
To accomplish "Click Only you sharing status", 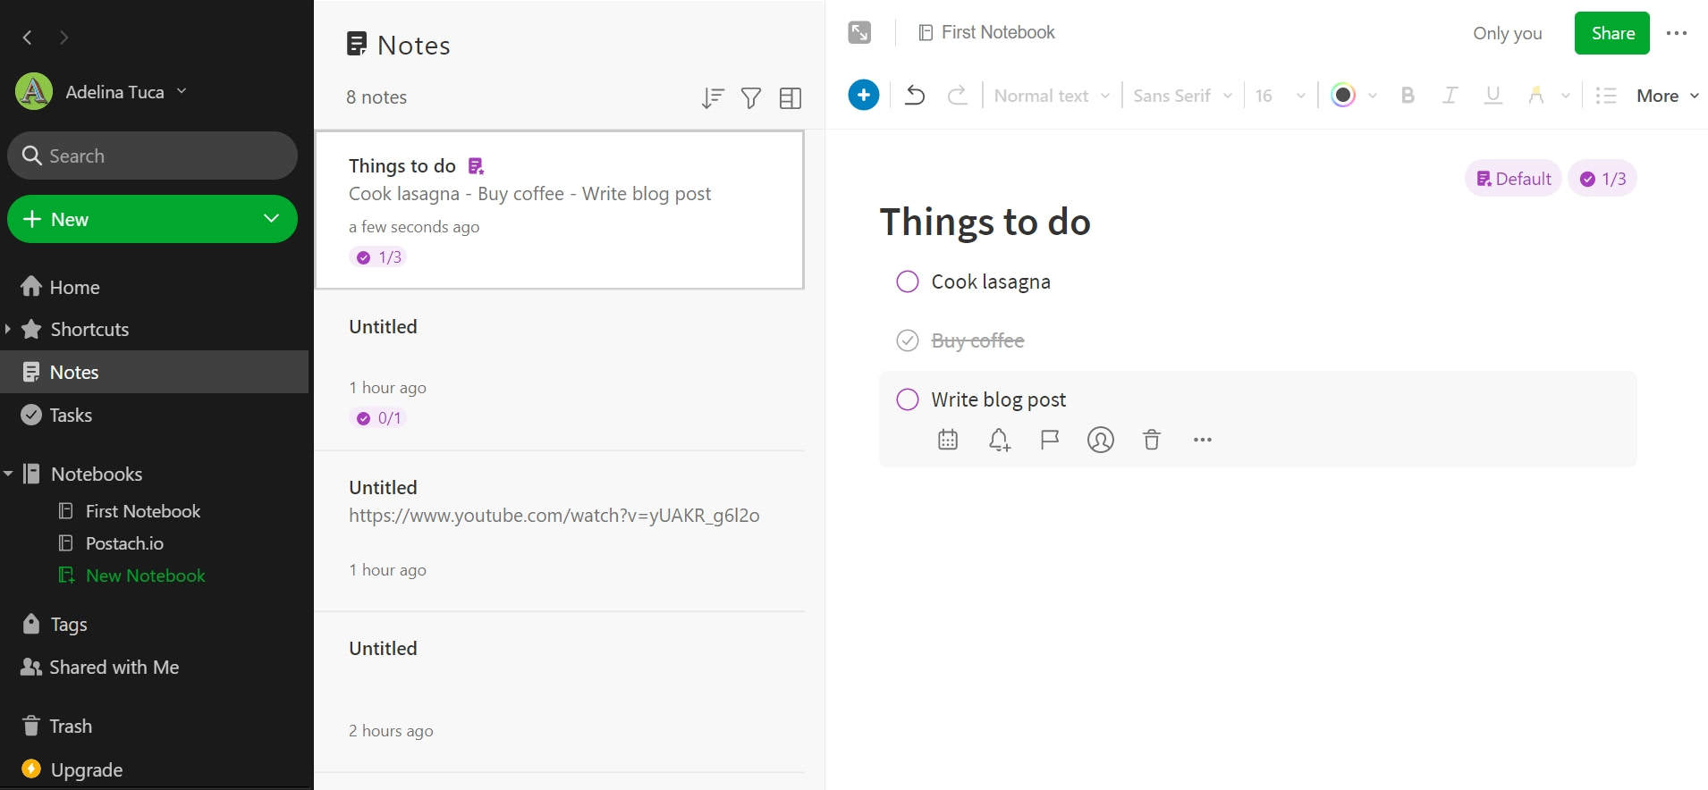I will pyautogui.click(x=1508, y=33).
